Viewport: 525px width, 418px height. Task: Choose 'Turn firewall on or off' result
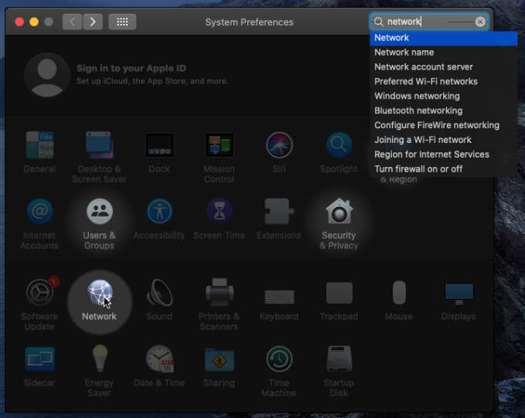coord(444,169)
